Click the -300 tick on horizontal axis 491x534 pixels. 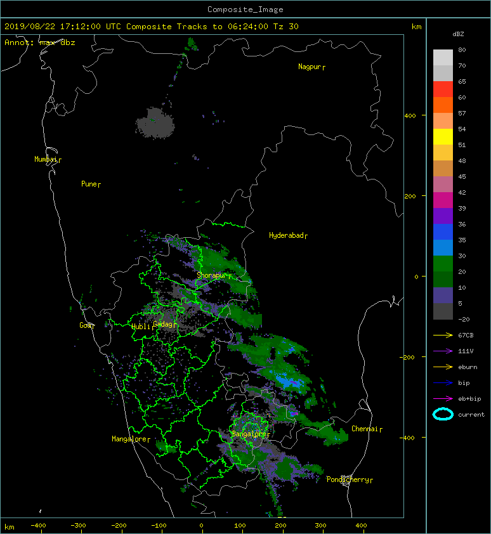[x=78, y=526]
